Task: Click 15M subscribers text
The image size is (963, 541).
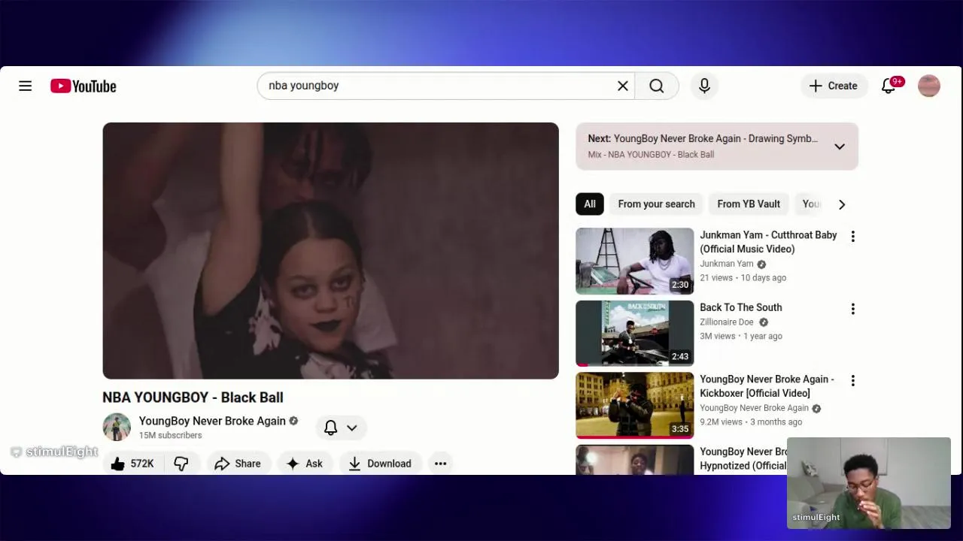Action: (x=171, y=436)
